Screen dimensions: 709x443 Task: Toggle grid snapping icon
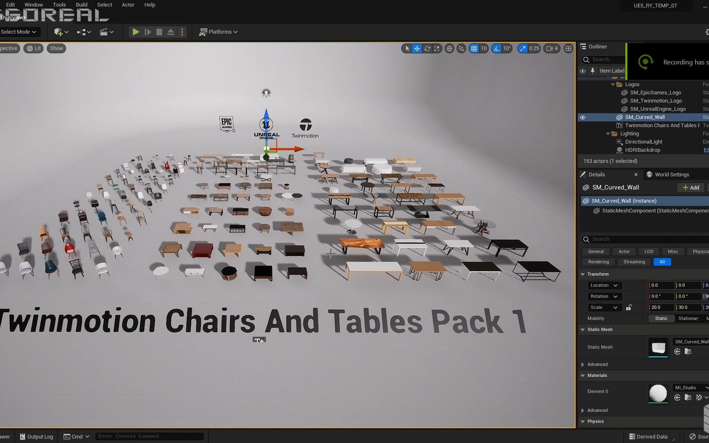[x=474, y=48]
